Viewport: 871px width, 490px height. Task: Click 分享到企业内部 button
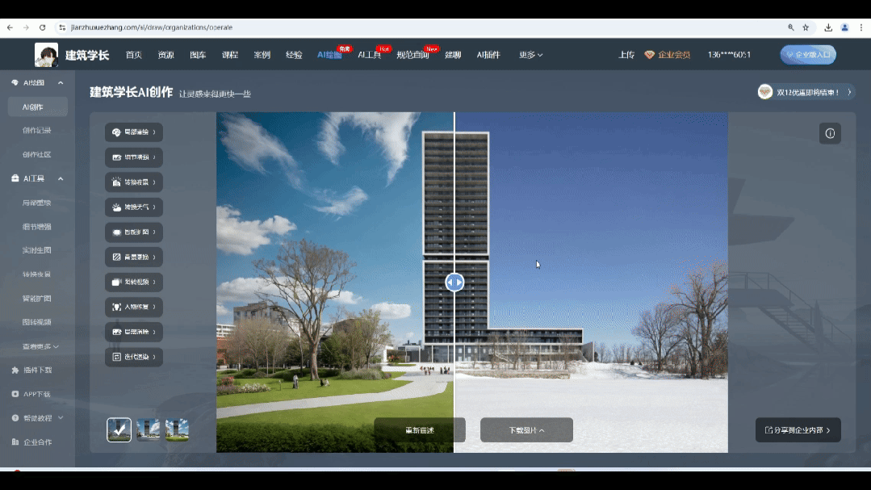click(798, 430)
